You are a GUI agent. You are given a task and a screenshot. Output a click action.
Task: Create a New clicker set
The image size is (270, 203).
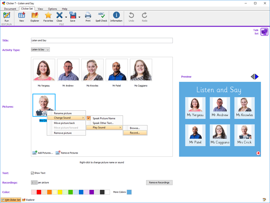(22, 17)
